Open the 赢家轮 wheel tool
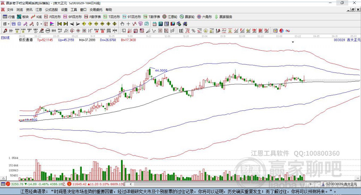Image resolution: width=361 pixels, height=195 pixels. [x=187, y=17]
